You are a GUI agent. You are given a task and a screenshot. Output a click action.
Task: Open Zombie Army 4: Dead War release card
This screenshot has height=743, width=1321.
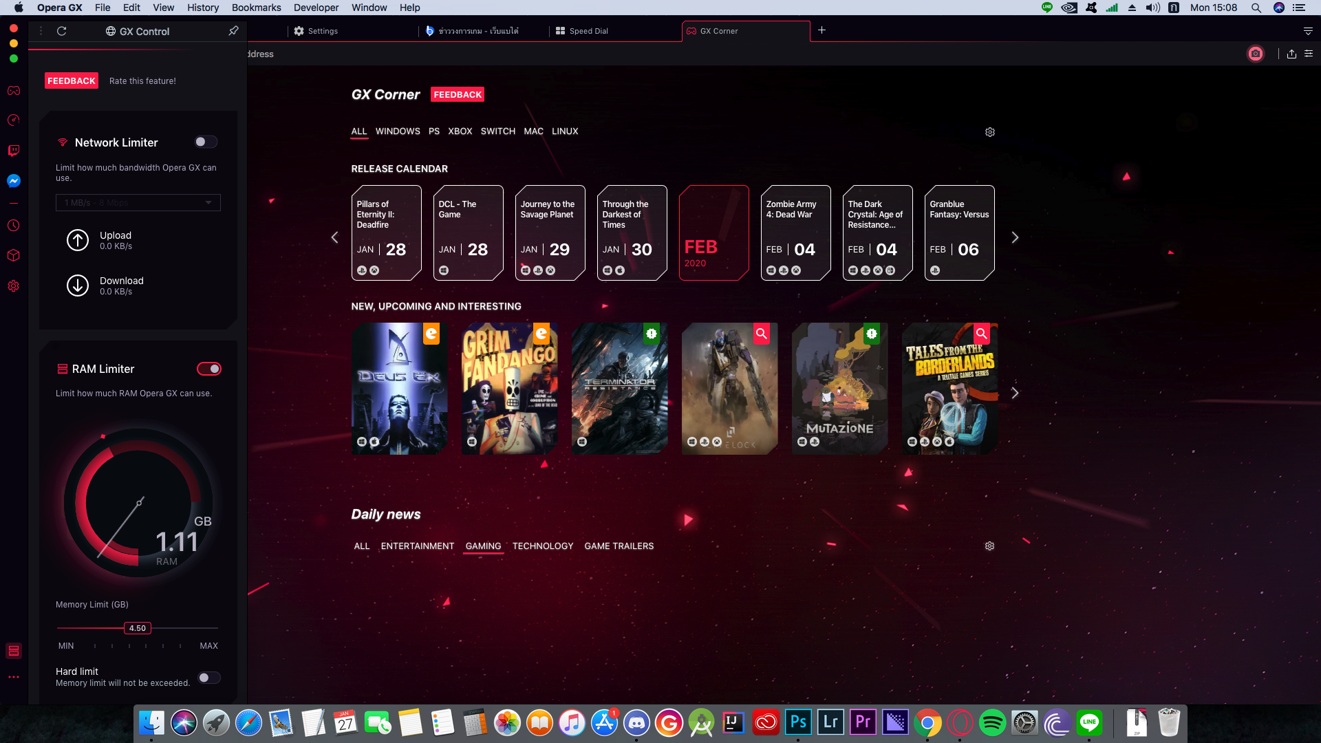(x=795, y=233)
